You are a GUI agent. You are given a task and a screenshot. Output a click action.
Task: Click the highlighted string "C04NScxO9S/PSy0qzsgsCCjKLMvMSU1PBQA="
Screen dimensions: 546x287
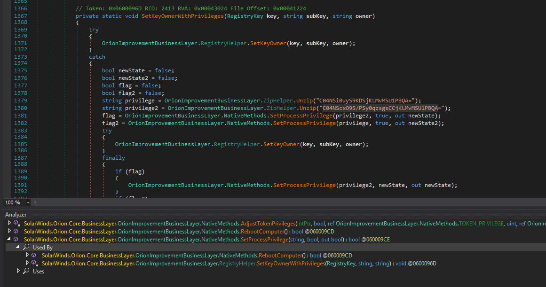pos(382,108)
